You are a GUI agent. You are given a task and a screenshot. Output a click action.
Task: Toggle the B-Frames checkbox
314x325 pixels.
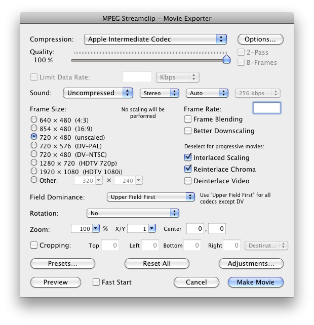241,62
